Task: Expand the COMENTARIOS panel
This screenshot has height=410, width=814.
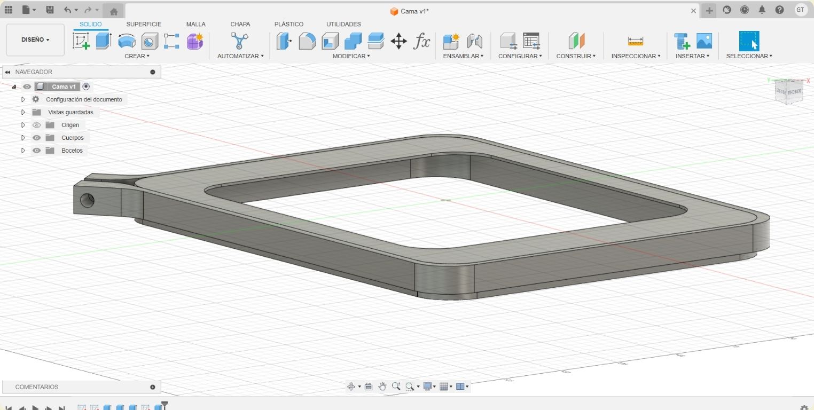Action: pos(153,387)
